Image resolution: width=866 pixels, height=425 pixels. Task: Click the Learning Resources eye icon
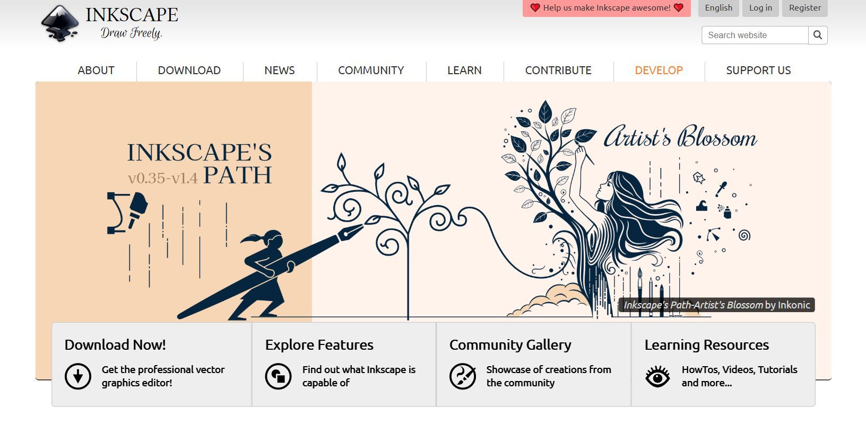(x=657, y=377)
